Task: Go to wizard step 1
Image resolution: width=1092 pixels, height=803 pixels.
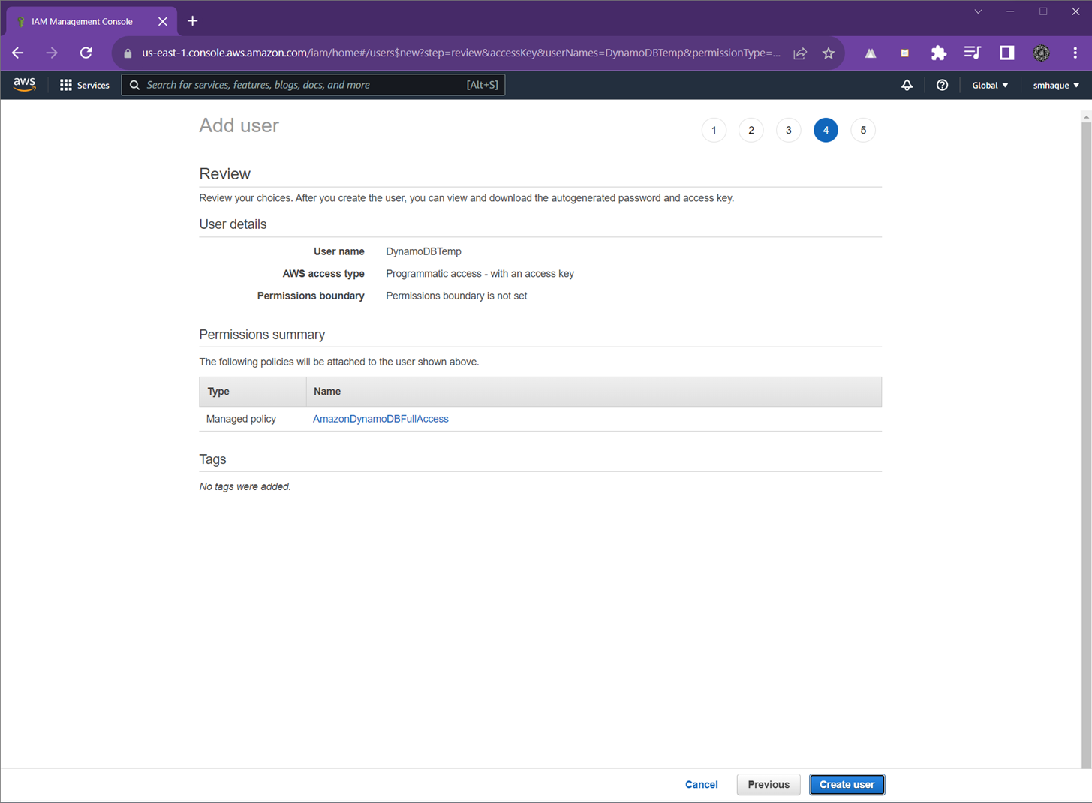Action: tap(714, 131)
